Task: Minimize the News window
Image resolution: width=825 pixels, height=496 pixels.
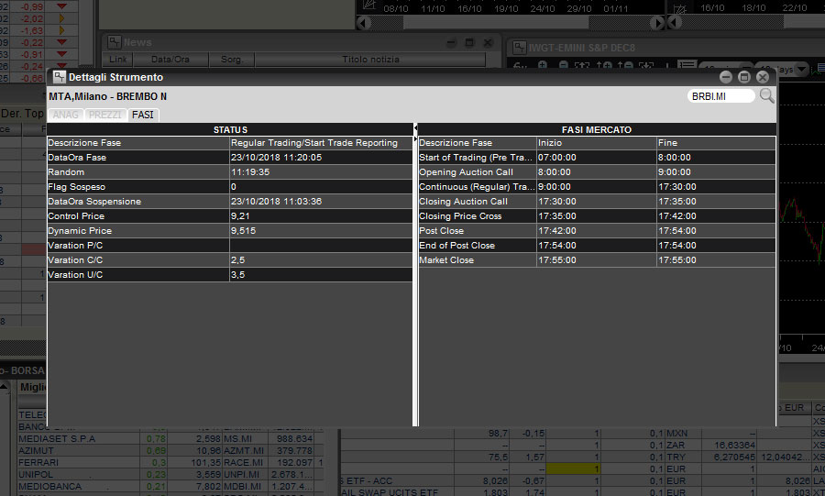Action: pyautogui.click(x=451, y=42)
